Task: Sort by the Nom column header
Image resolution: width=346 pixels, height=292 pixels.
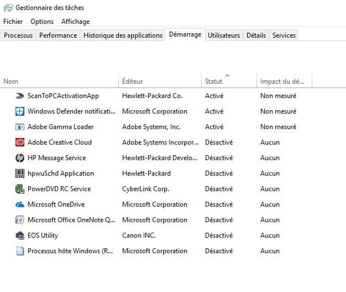Action: (x=59, y=81)
